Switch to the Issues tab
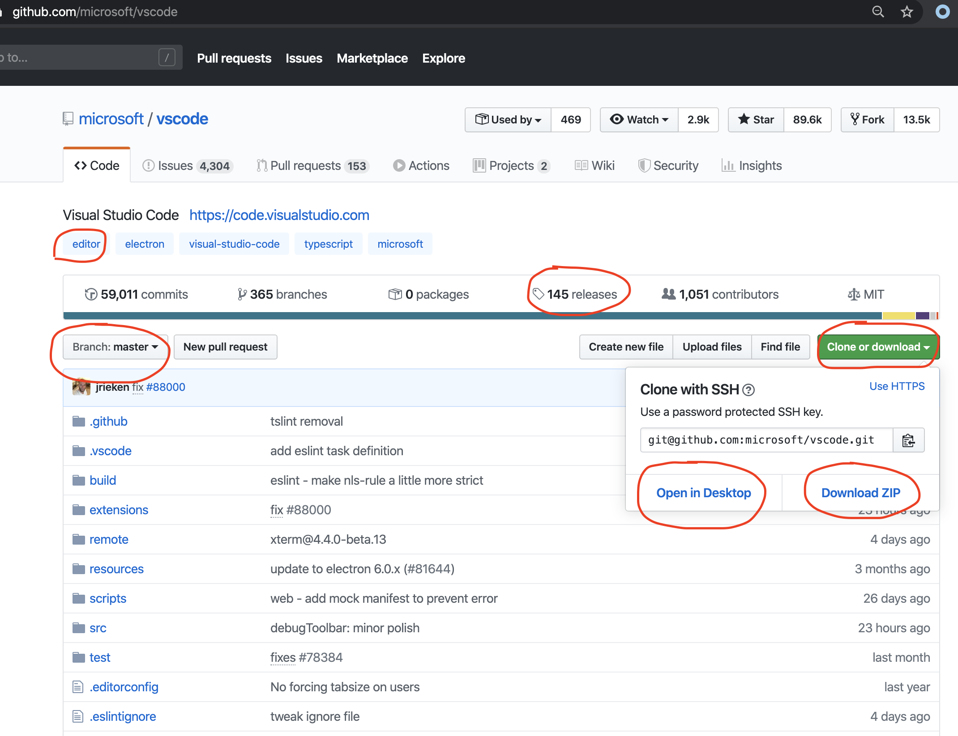This screenshot has height=736, width=958. pyautogui.click(x=175, y=166)
